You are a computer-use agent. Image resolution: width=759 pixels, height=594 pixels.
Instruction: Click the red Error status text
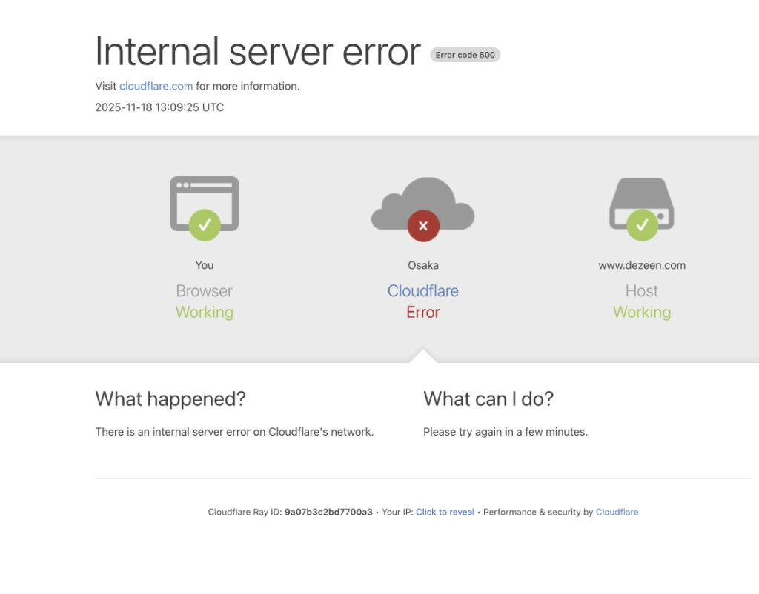coord(422,312)
